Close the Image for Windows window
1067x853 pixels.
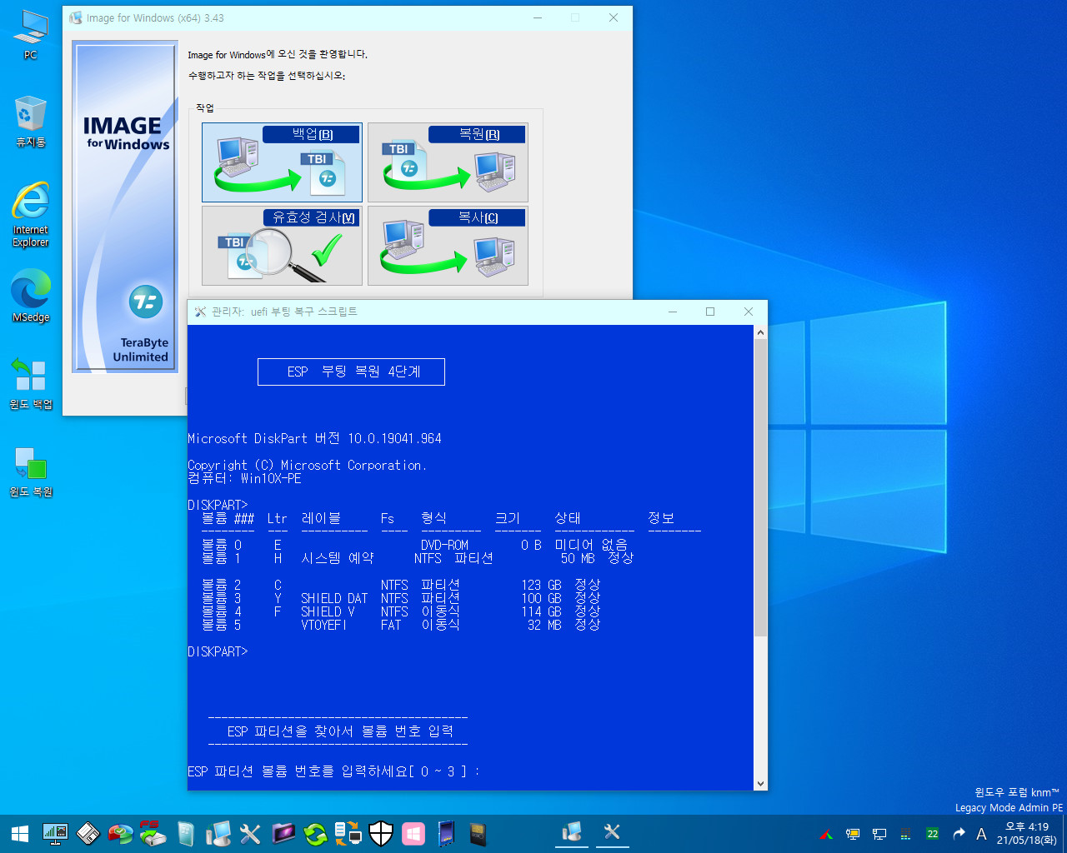coord(614,17)
